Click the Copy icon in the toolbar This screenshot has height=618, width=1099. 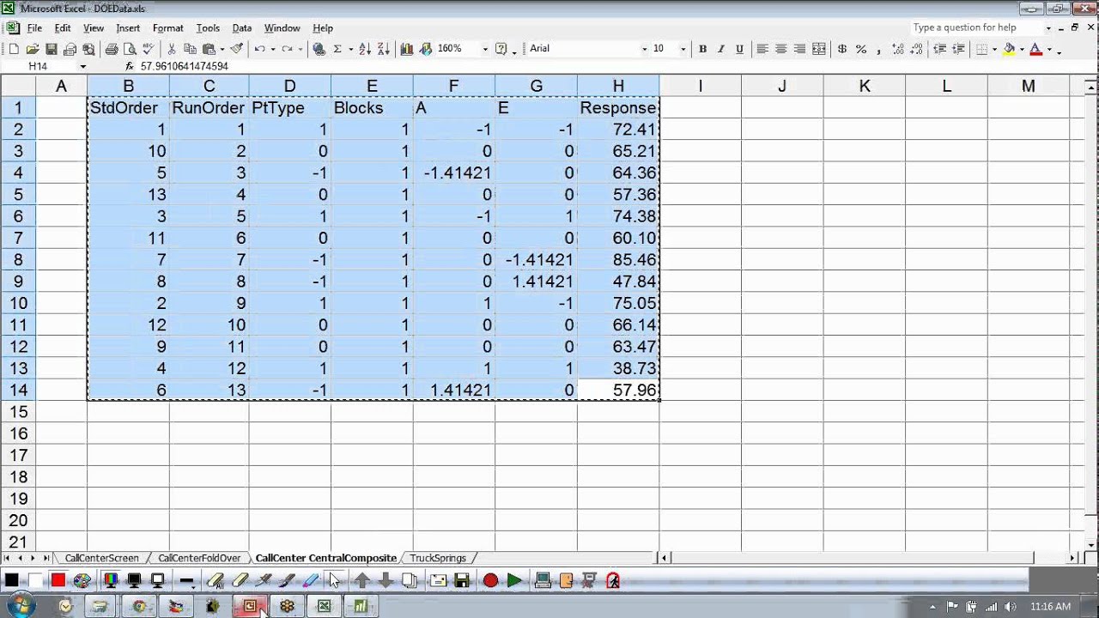[190, 49]
